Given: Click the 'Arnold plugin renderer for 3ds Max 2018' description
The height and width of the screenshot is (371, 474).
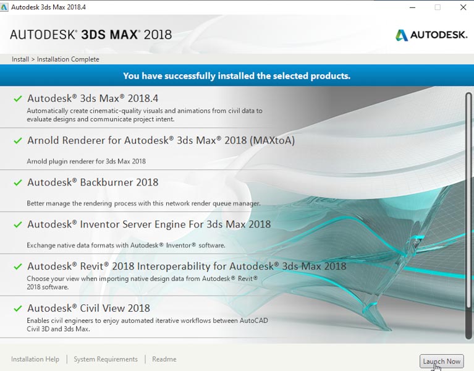Looking at the screenshot, I should point(86,161).
